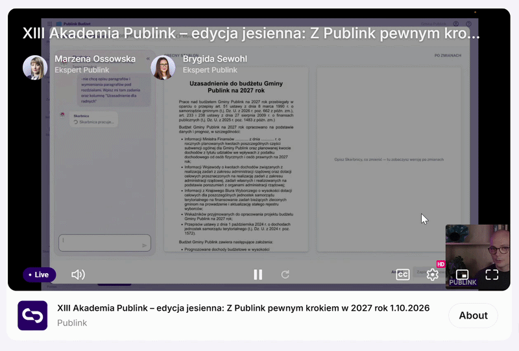Click the user account icon in app header
The width and height of the screenshot is (519, 351).
click(x=456, y=24)
